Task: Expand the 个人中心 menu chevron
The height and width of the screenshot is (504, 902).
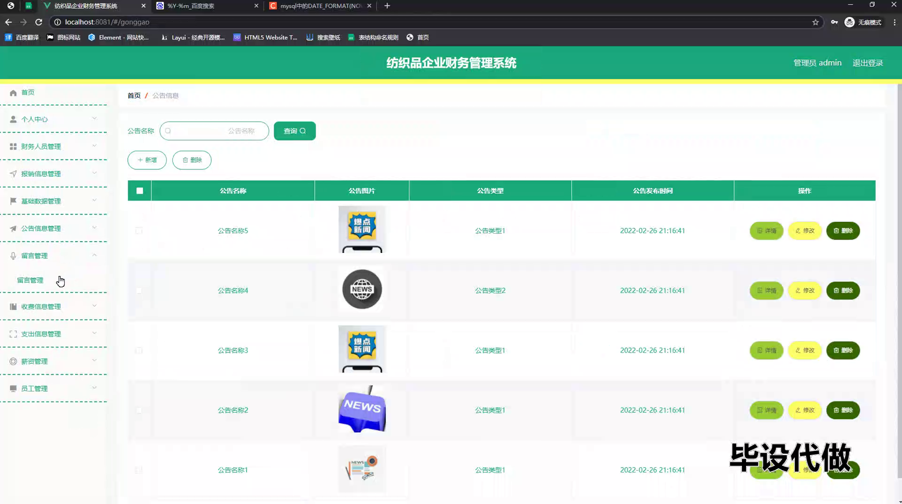Action: [x=94, y=118]
